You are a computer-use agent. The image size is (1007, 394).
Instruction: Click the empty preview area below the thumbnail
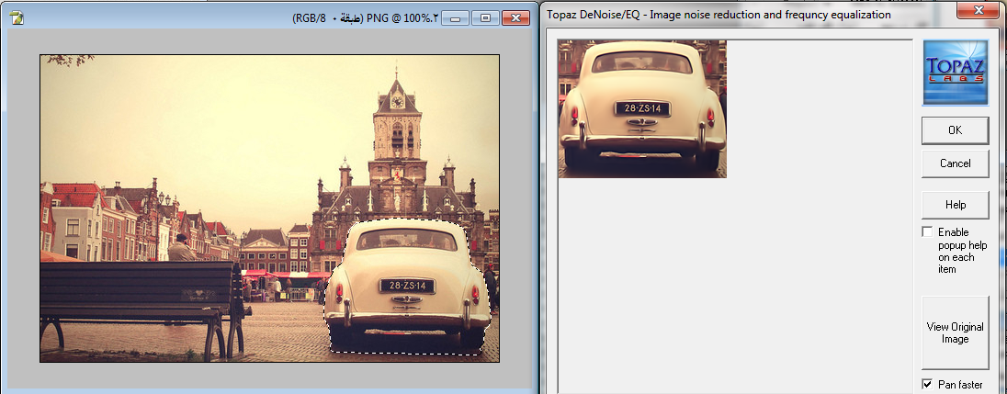click(x=735, y=285)
